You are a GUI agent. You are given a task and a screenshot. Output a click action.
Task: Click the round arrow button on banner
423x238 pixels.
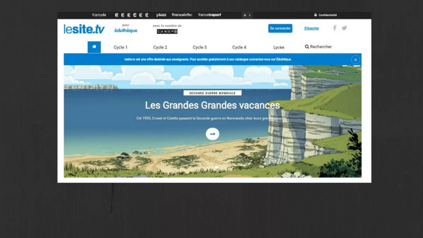point(213,134)
